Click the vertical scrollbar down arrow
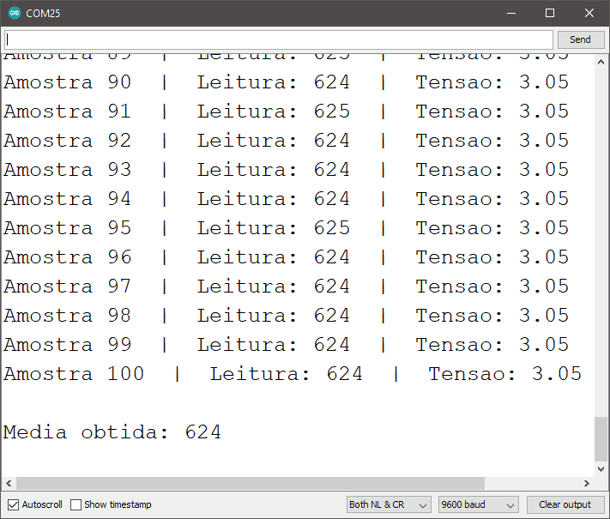Viewport: 610px width, 519px height. (x=601, y=468)
